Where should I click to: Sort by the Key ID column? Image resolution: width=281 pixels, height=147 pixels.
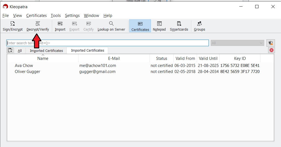(240, 58)
